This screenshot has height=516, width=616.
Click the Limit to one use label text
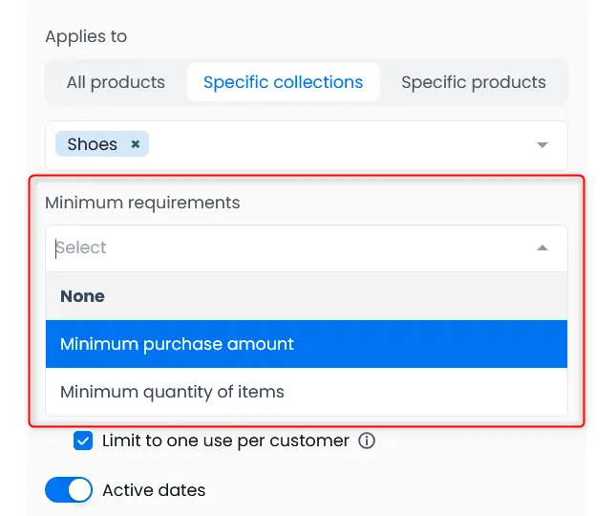[x=225, y=441]
